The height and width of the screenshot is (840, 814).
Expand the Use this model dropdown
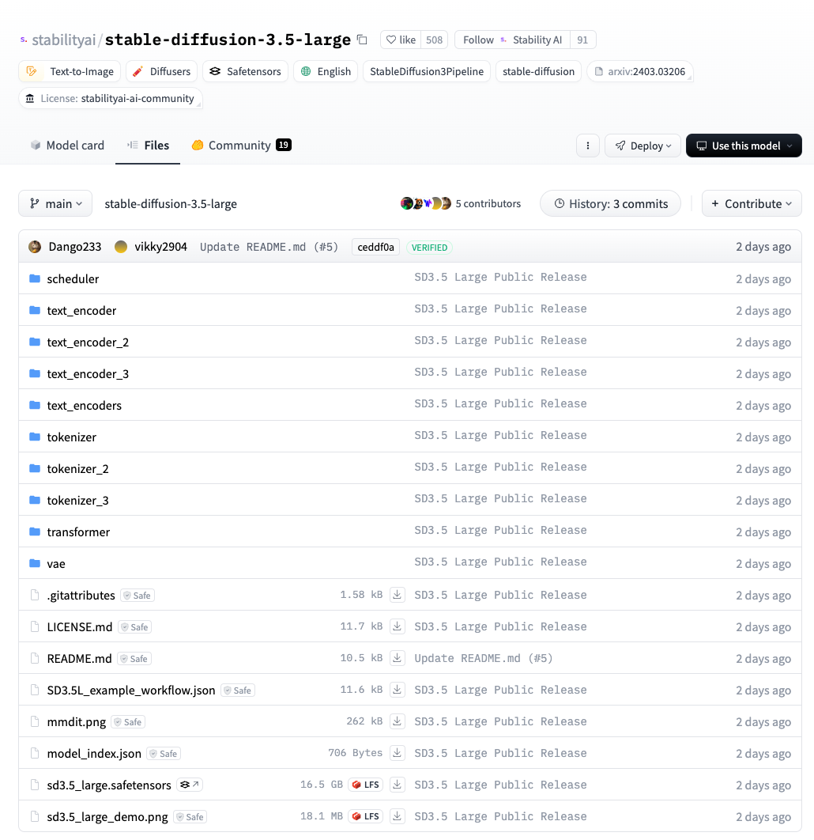(744, 146)
